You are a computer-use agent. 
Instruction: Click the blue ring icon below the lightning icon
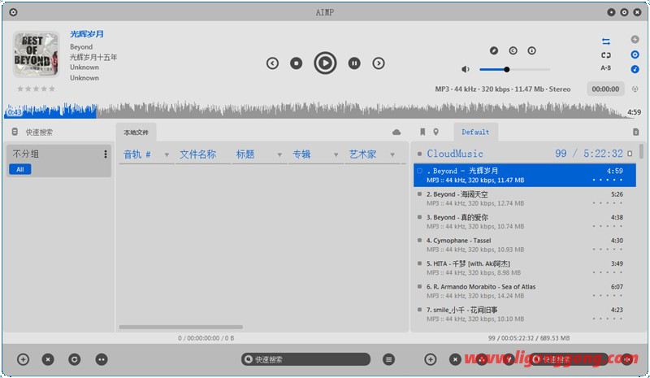tap(635, 54)
